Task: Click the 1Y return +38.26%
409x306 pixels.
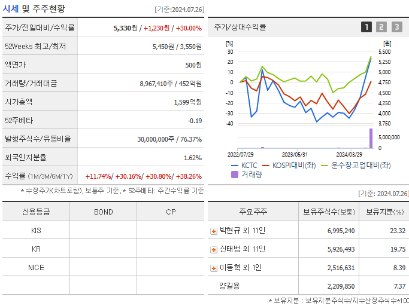Action: [x=189, y=176]
